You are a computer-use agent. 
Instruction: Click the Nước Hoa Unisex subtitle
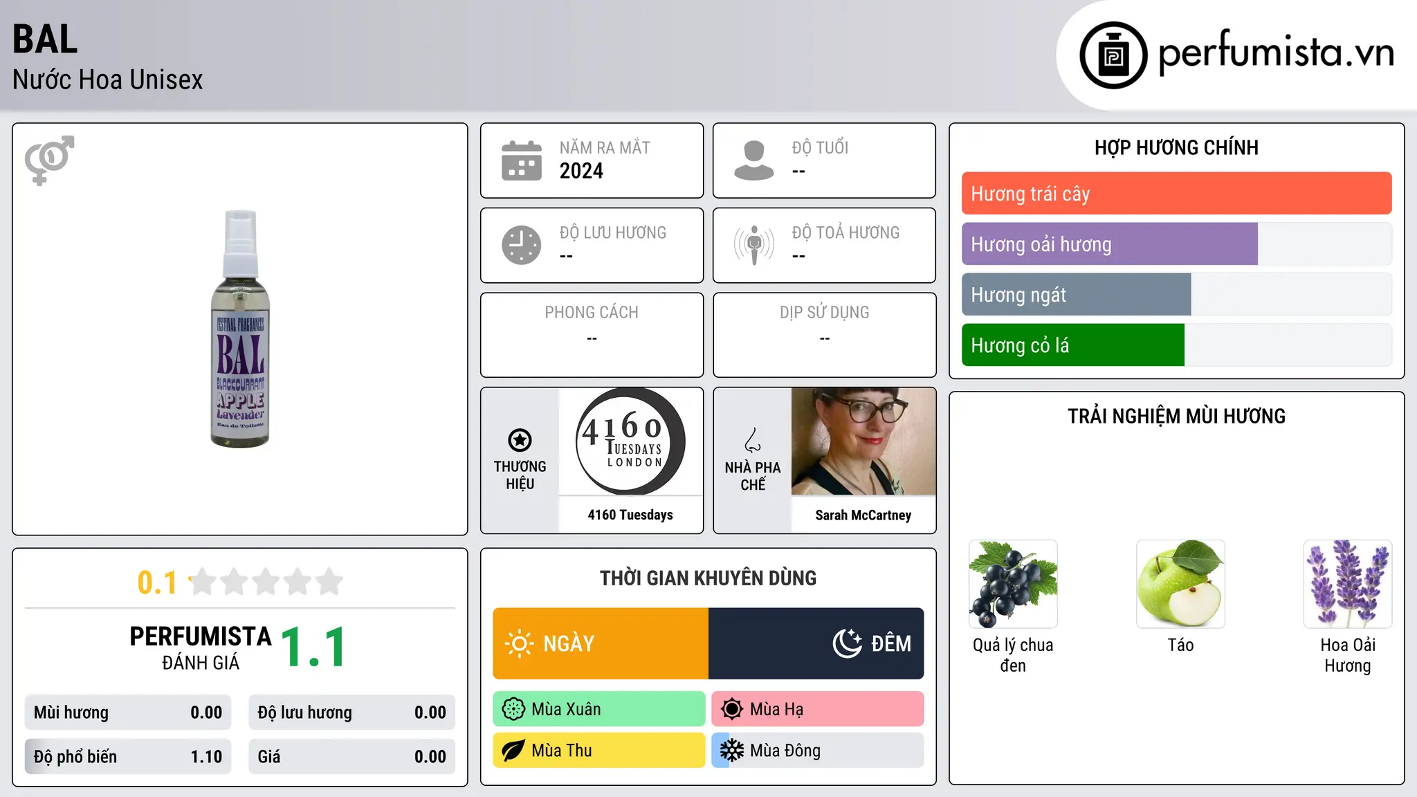(x=108, y=80)
